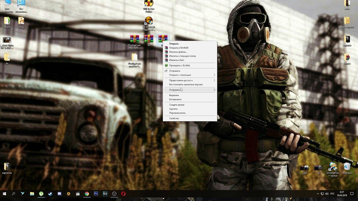The height and width of the screenshot is (201, 358).
Task: Choose Восстановить прежнюю версию
Action: (x=190, y=85)
